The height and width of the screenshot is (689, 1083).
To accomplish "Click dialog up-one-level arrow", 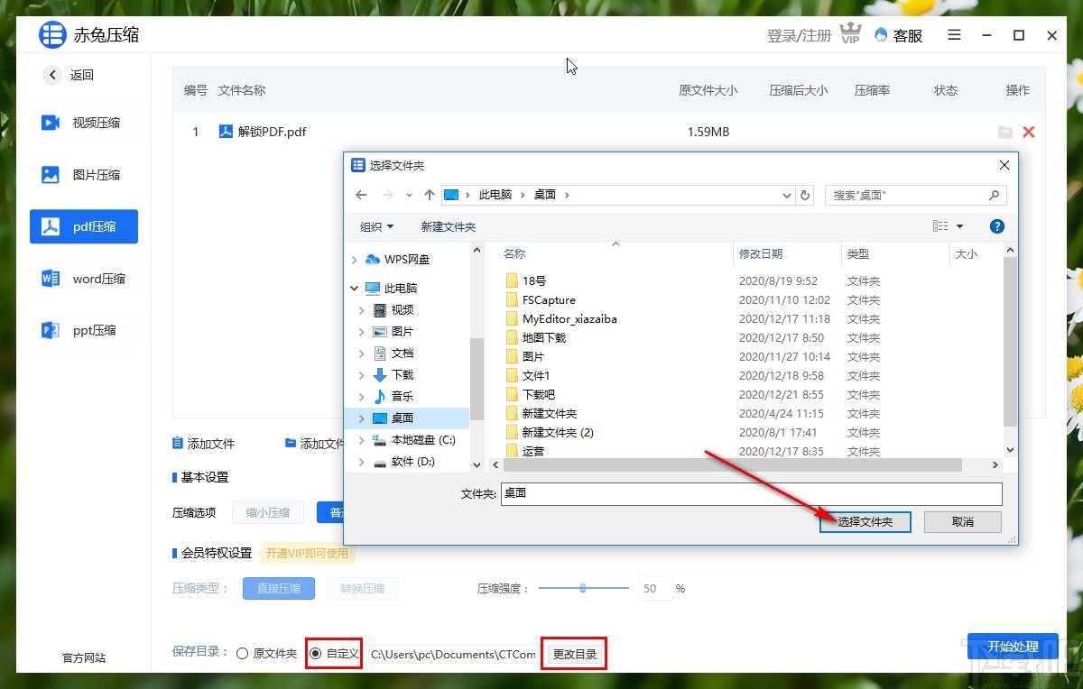I will point(429,195).
